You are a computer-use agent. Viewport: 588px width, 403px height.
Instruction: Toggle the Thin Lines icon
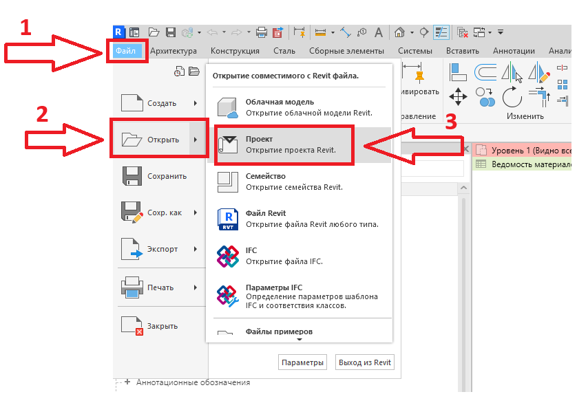pyautogui.click(x=441, y=32)
